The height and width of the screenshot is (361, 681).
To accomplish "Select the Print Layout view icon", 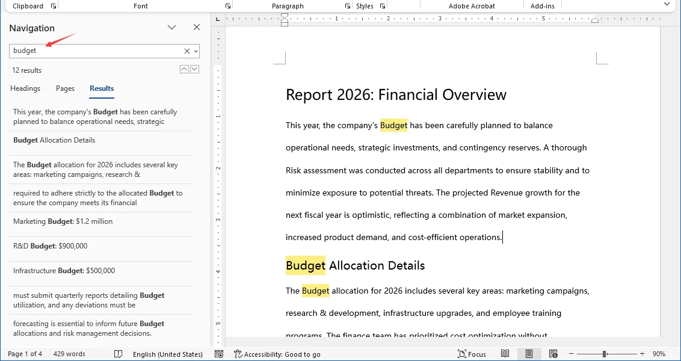I will (529, 353).
